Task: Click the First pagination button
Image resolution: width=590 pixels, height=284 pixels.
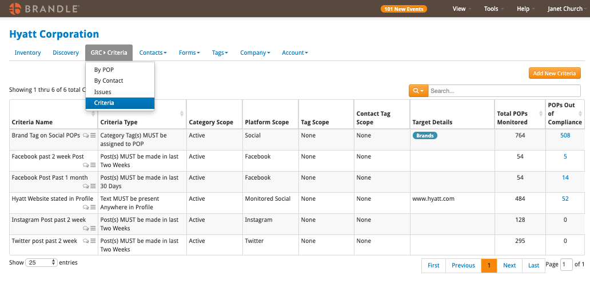Action: pos(433,265)
